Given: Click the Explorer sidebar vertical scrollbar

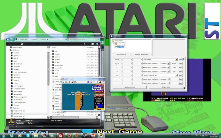Looking at the screenshot, I should coord(49,82).
